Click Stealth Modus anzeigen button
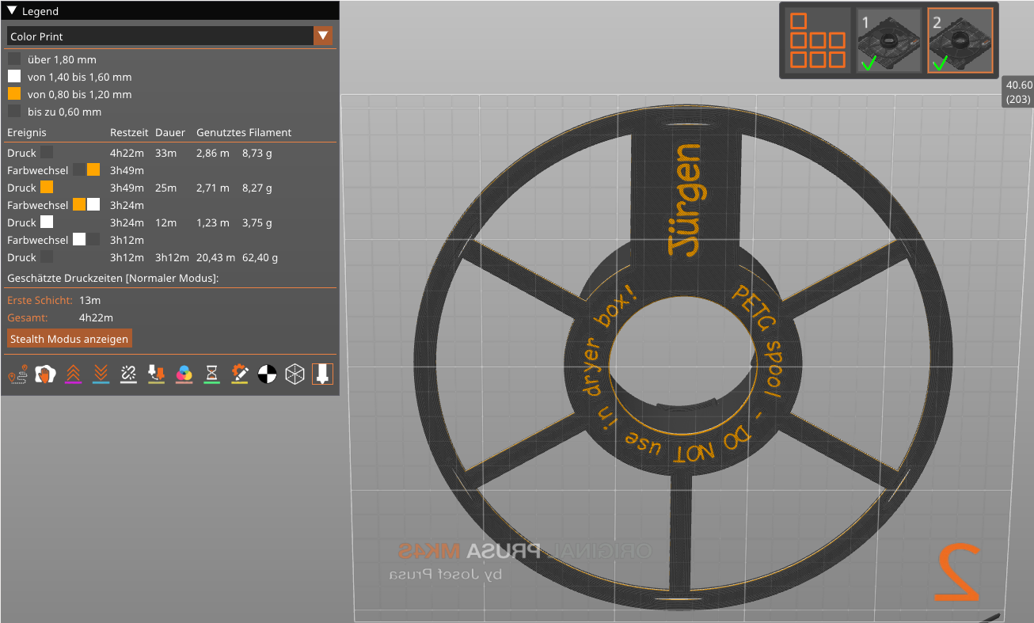1034x623 pixels. (69, 339)
